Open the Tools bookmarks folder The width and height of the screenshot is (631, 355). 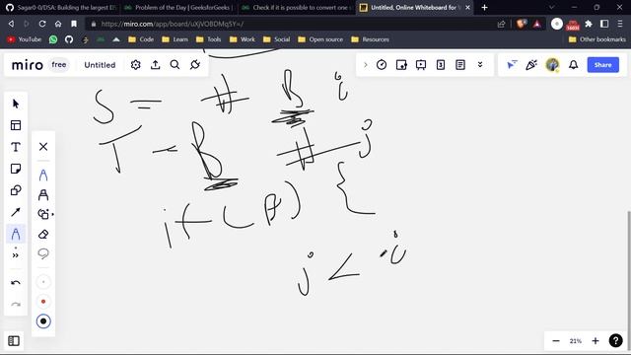pos(208,39)
